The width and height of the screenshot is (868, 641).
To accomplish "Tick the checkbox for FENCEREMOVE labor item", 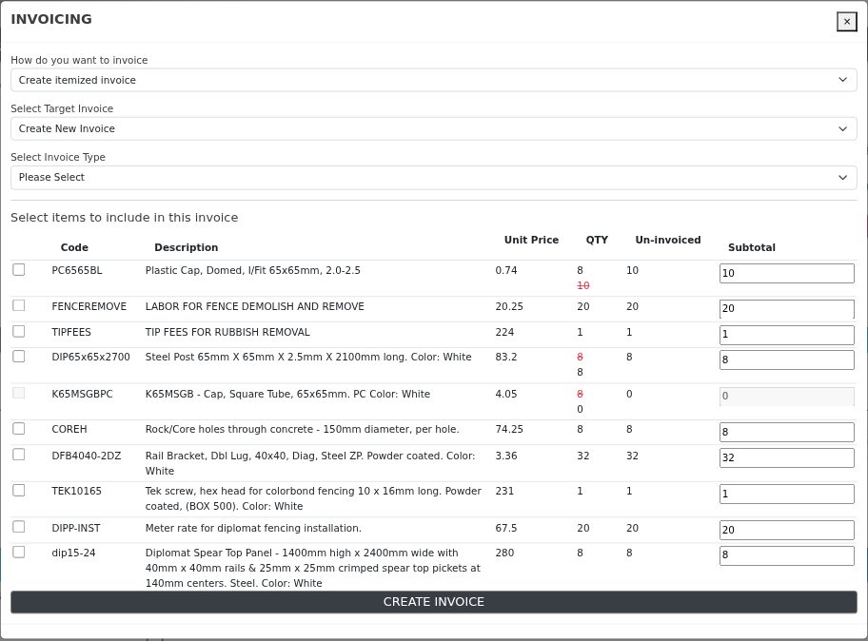I will pos(19,305).
